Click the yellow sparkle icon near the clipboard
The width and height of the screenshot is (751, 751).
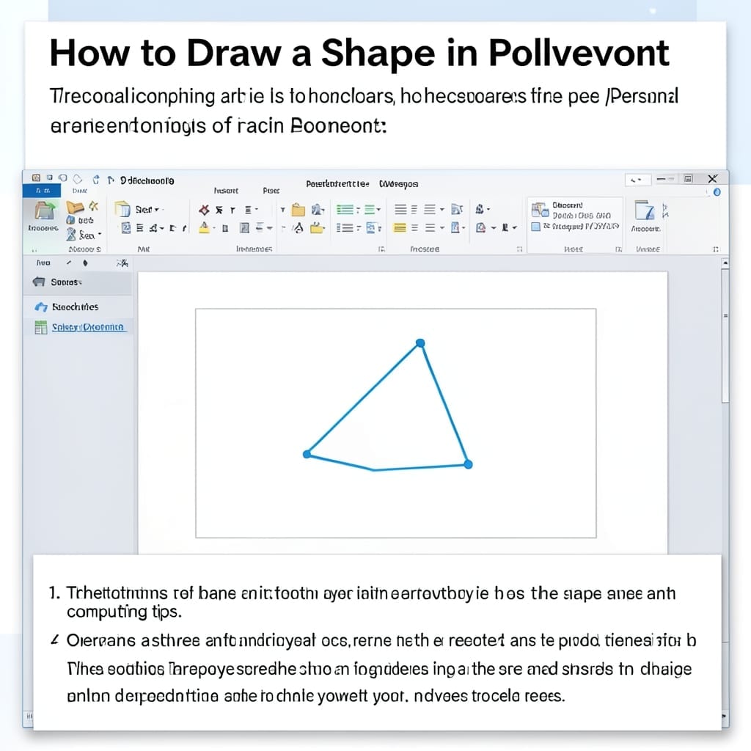tap(93, 206)
